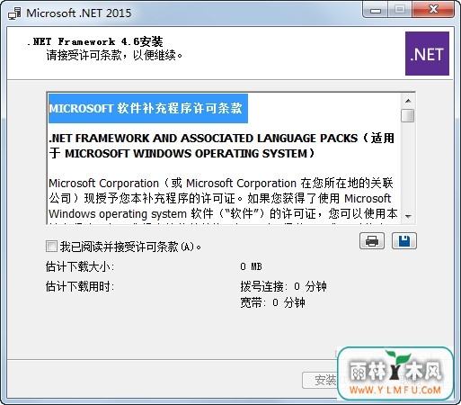Click the 请接受许可条款，以便继续 subtitle
Viewport: 461px width, 405px height.
coord(114,55)
